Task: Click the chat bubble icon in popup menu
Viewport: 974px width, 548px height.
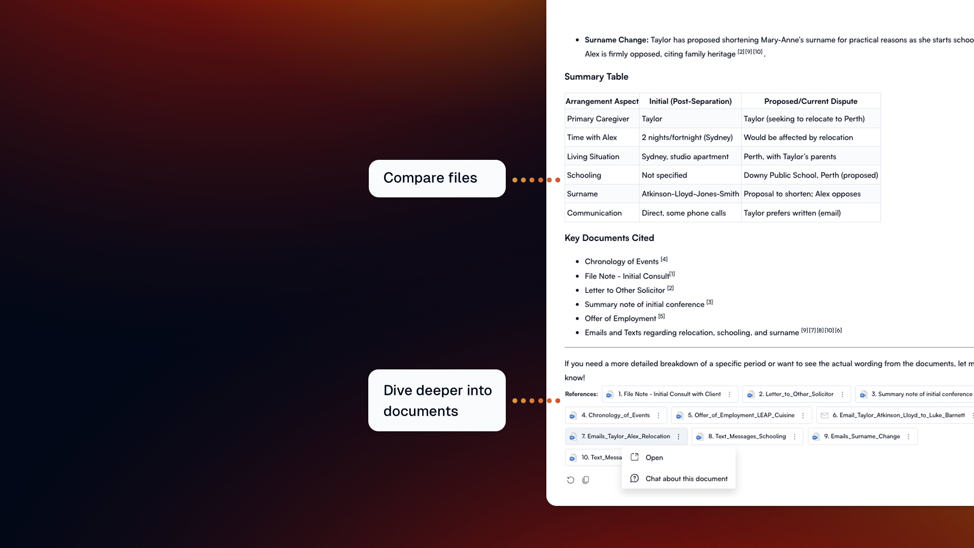Action: 635,478
